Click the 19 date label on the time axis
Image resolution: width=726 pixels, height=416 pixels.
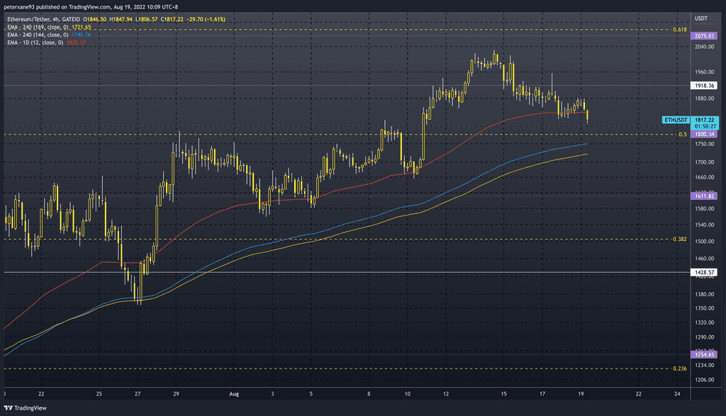[x=581, y=394]
